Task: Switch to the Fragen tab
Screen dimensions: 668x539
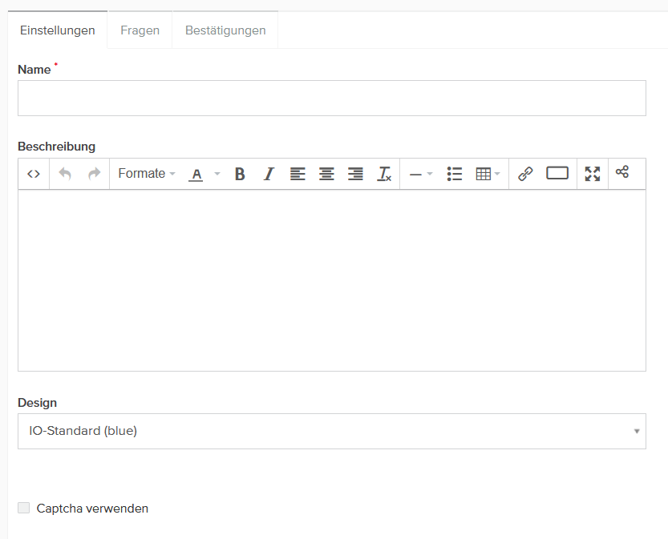Action: coord(140,30)
